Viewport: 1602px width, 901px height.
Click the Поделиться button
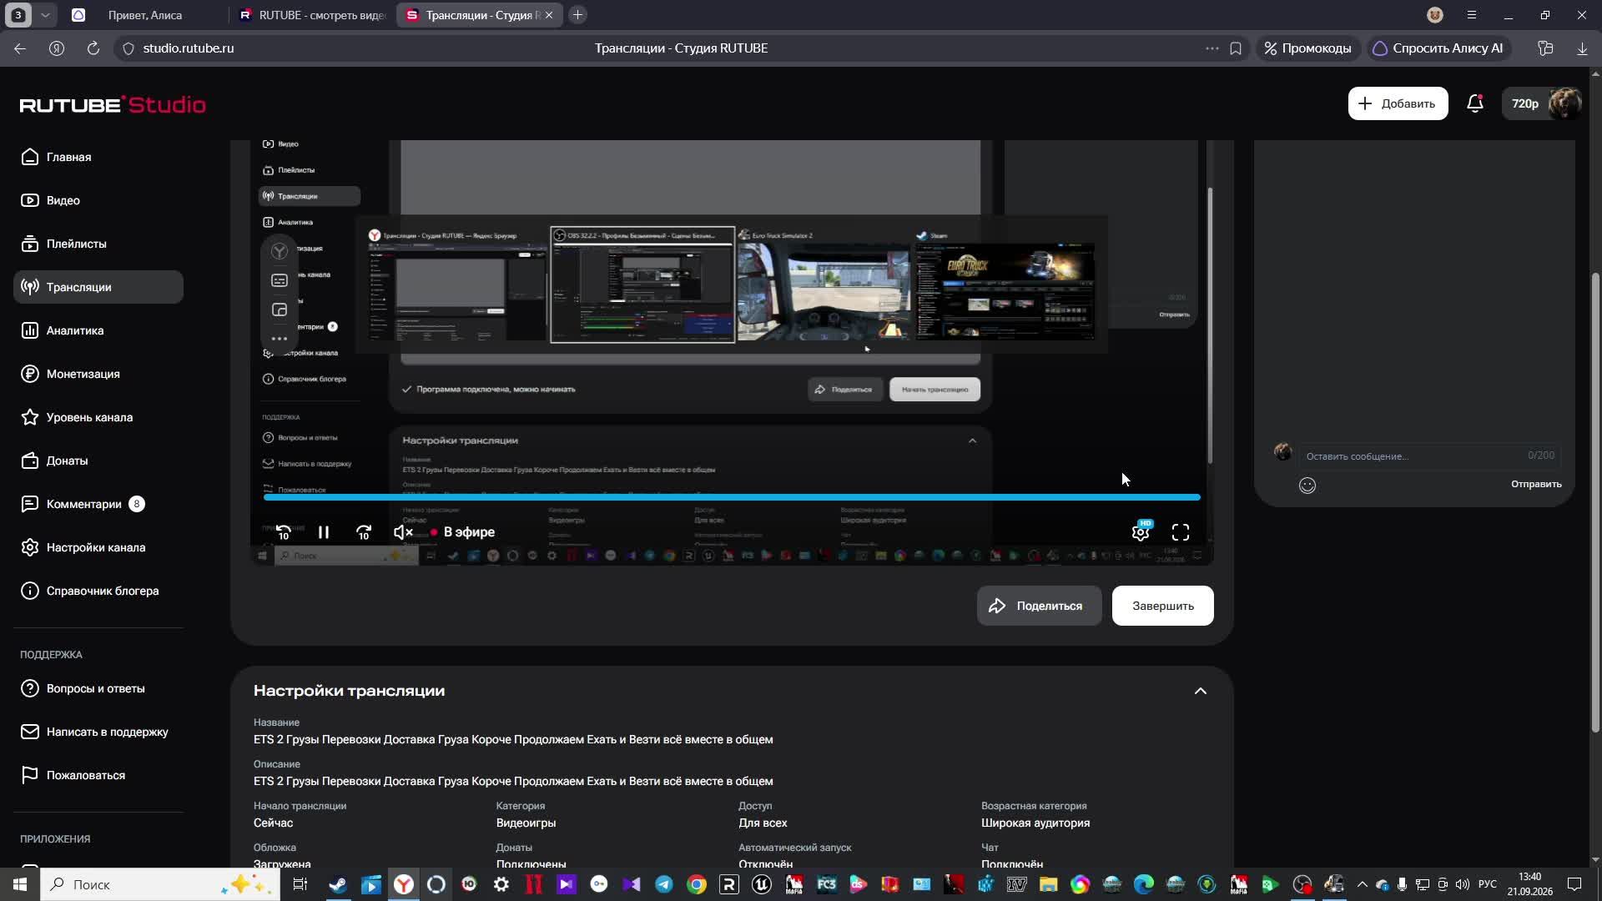click(x=1039, y=606)
